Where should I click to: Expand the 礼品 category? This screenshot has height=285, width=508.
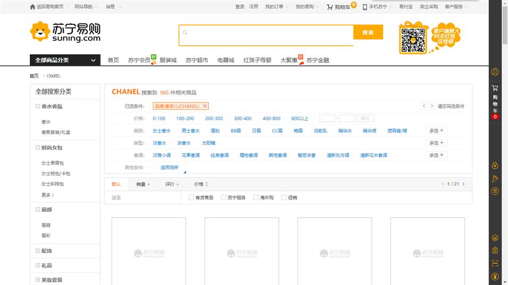pyautogui.click(x=38, y=265)
